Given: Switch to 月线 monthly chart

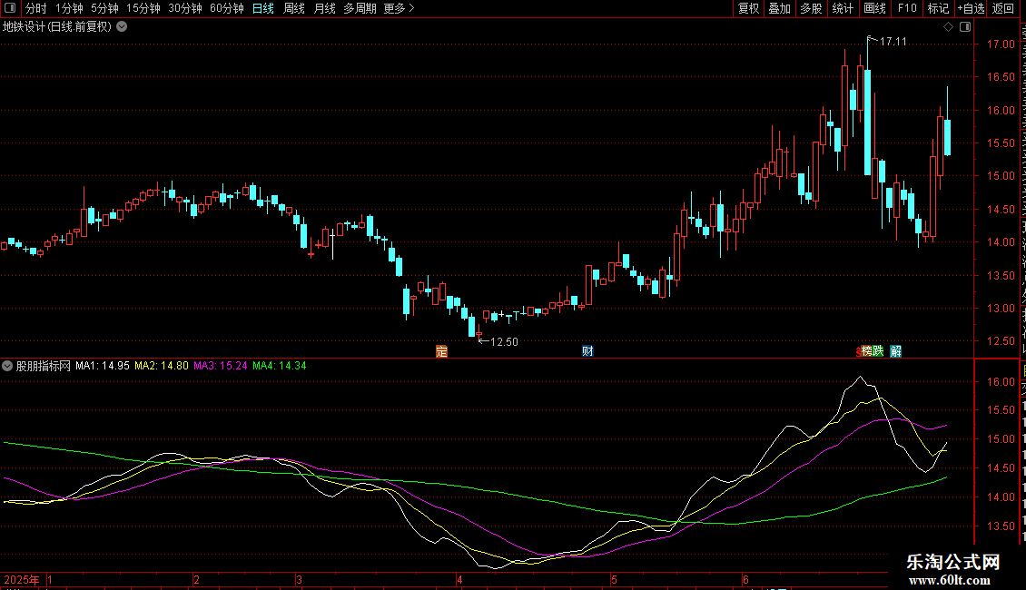Looking at the screenshot, I should click(324, 8).
